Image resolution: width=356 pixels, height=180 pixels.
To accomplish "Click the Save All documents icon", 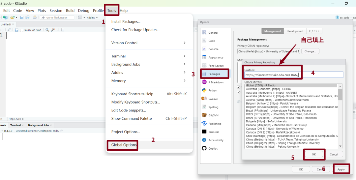I will (x=27, y=17).
